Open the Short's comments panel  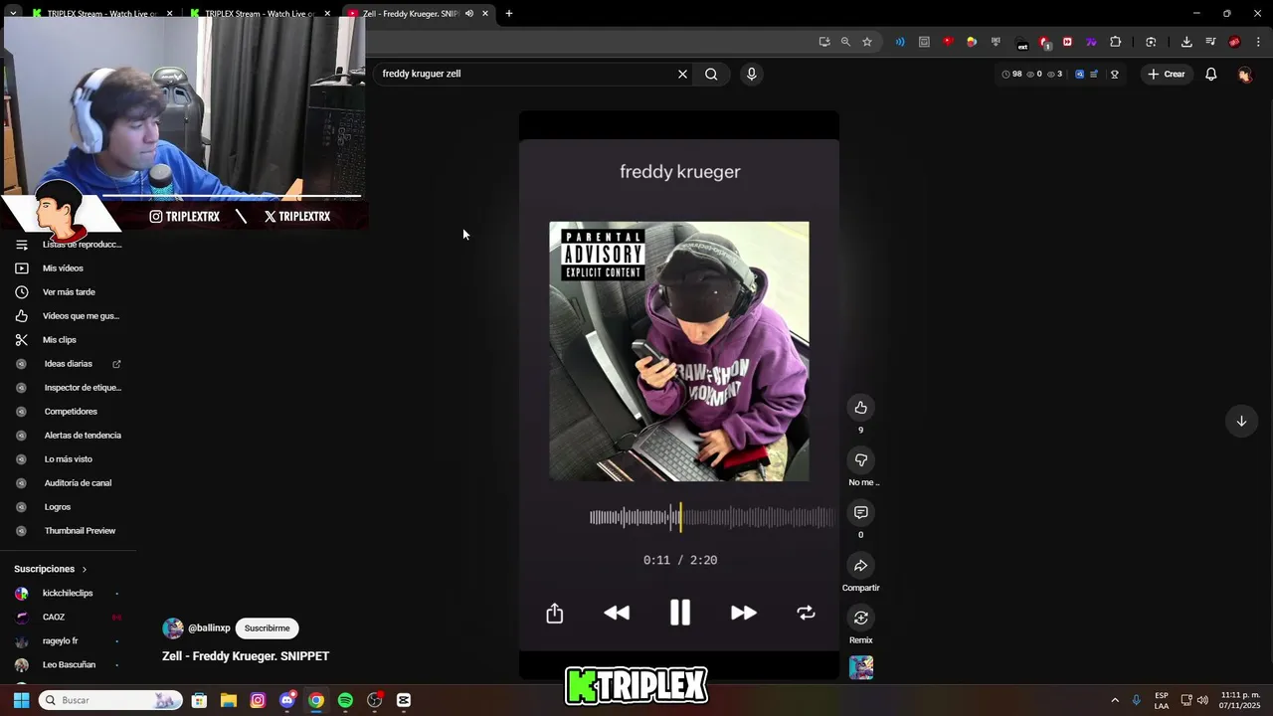[x=860, y=513]
